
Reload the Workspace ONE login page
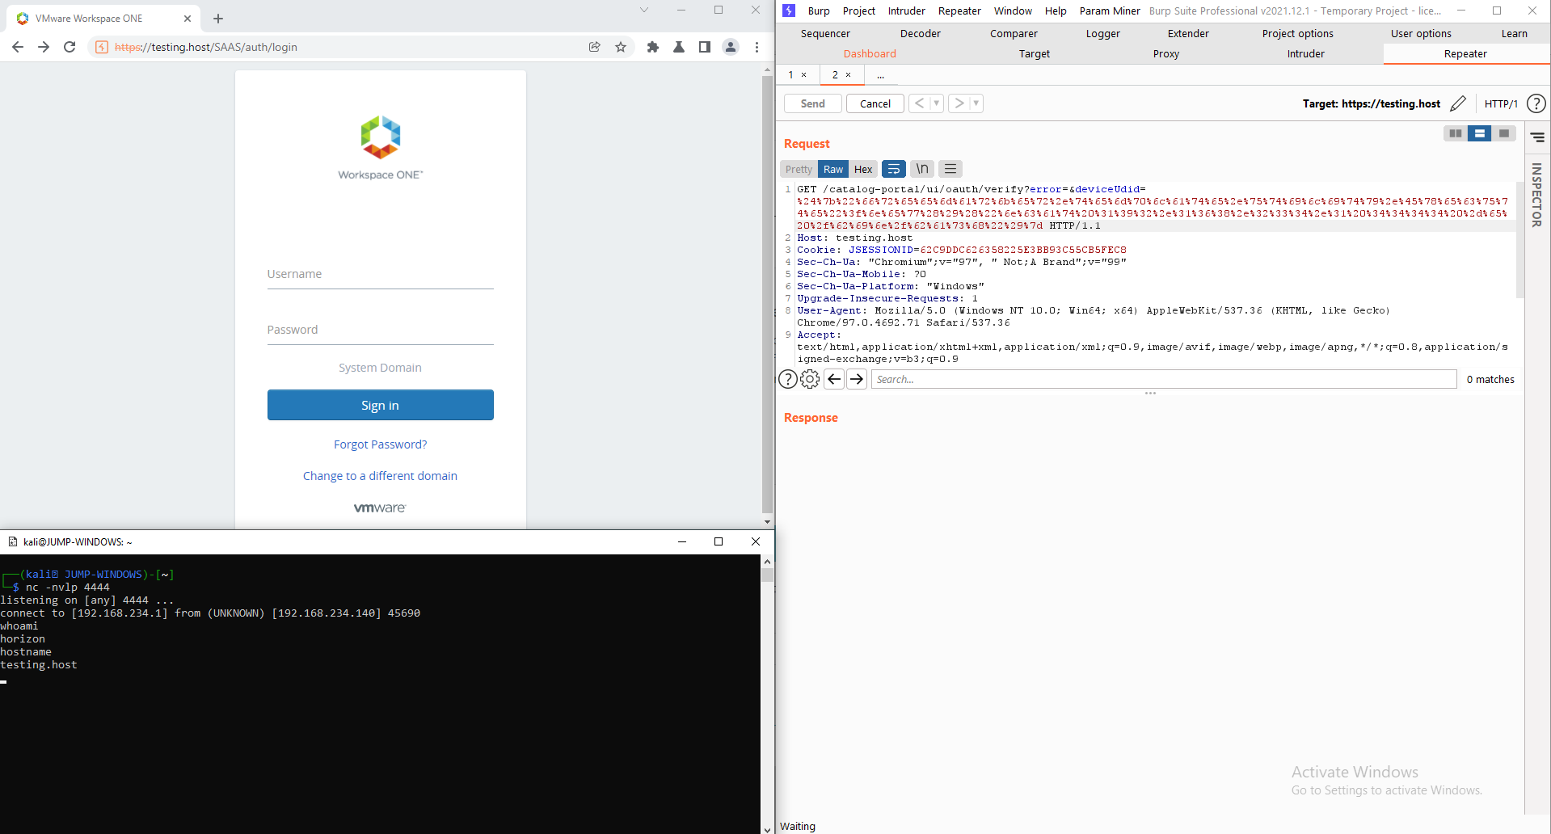coord(70,47)
